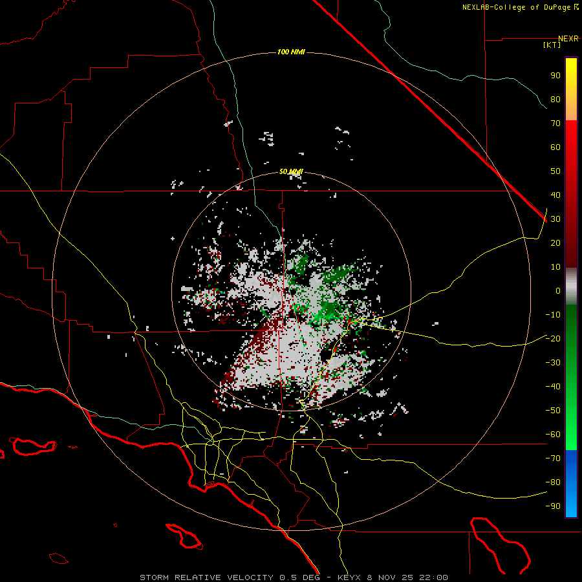Click the [KT] units label above color bar
Viewport: 582px width, 582px height.
coord(552,45)
